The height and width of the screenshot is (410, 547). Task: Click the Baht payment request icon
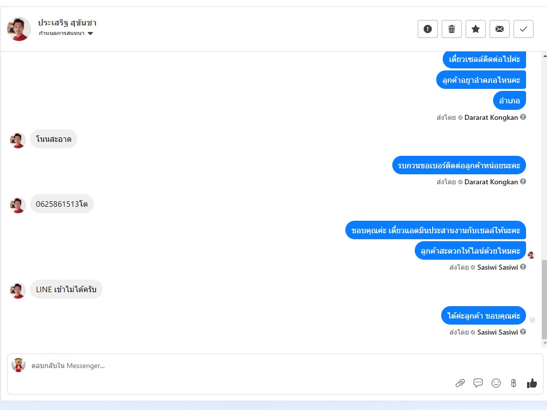(x=514, y=383)
